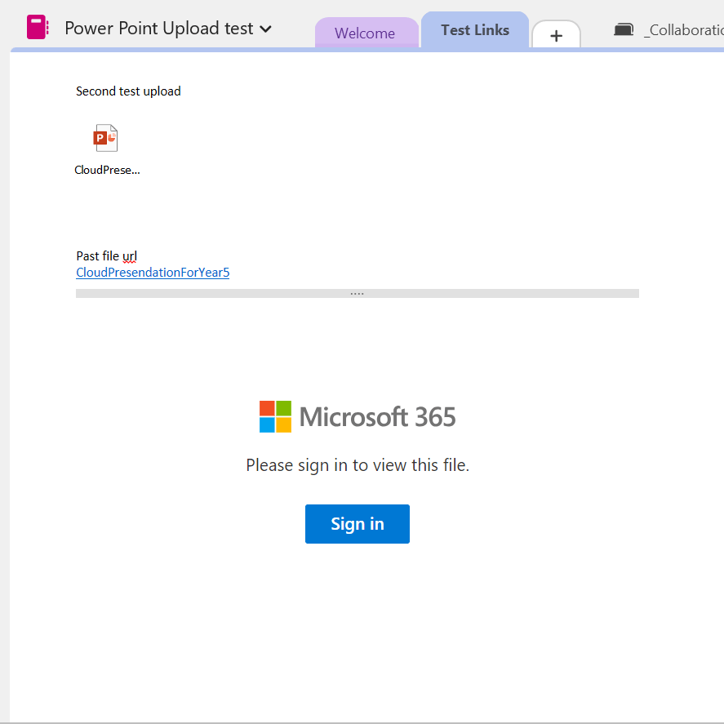Image resolution: width=724 pixels, height=724 pixels.
Task: Open the _Collaboration section group label
Action: 684,30
